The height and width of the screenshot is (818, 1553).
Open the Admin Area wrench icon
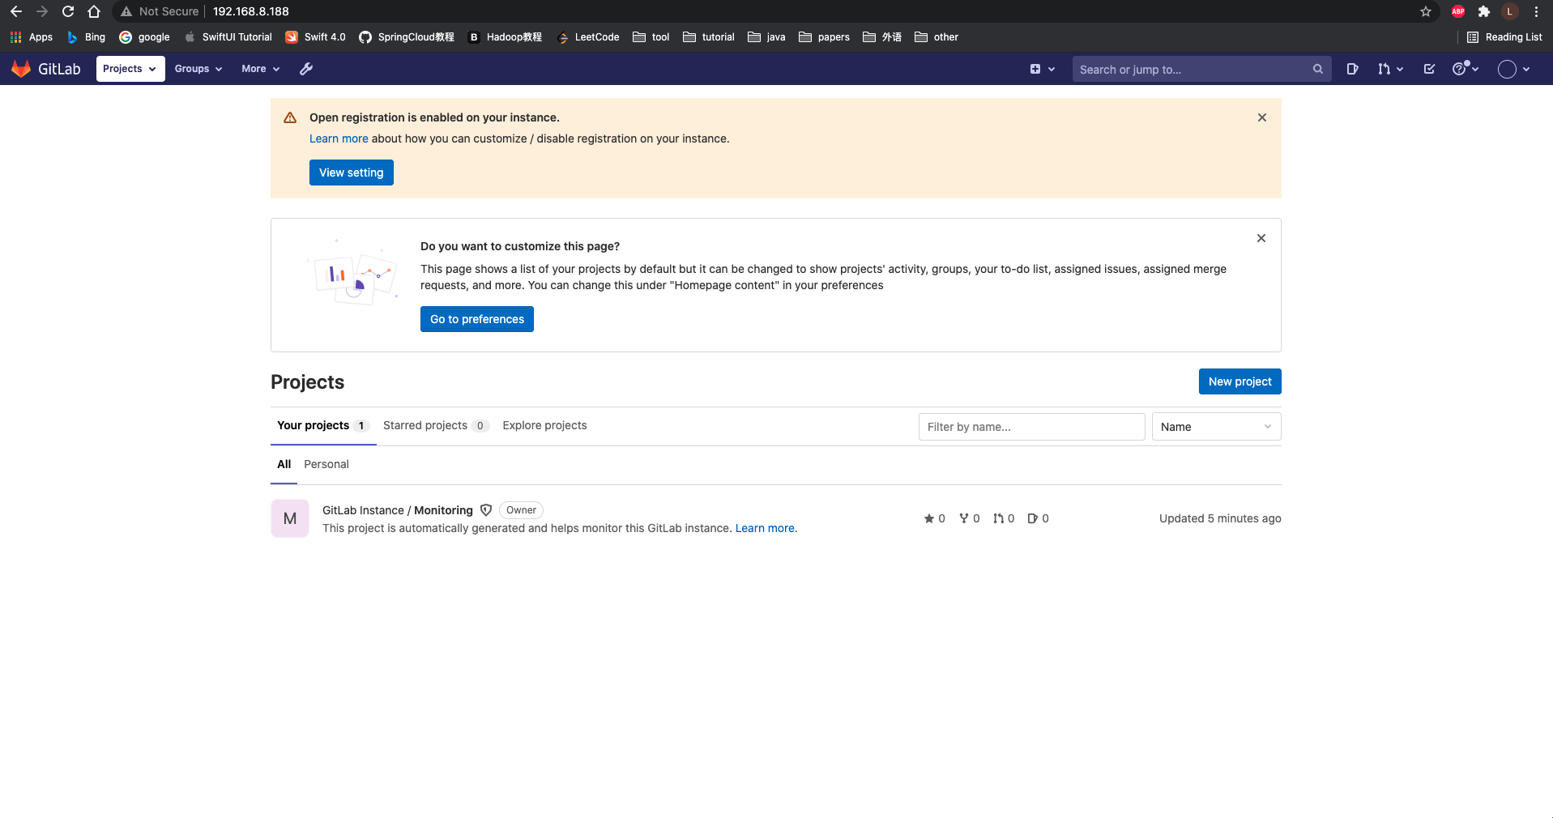point(306,69)
